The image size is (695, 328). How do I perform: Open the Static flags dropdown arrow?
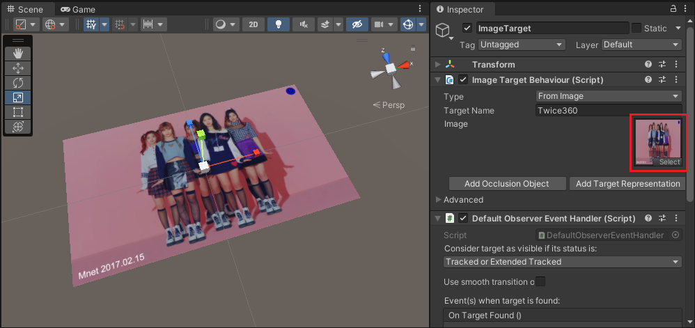click(x=678, y=29)
